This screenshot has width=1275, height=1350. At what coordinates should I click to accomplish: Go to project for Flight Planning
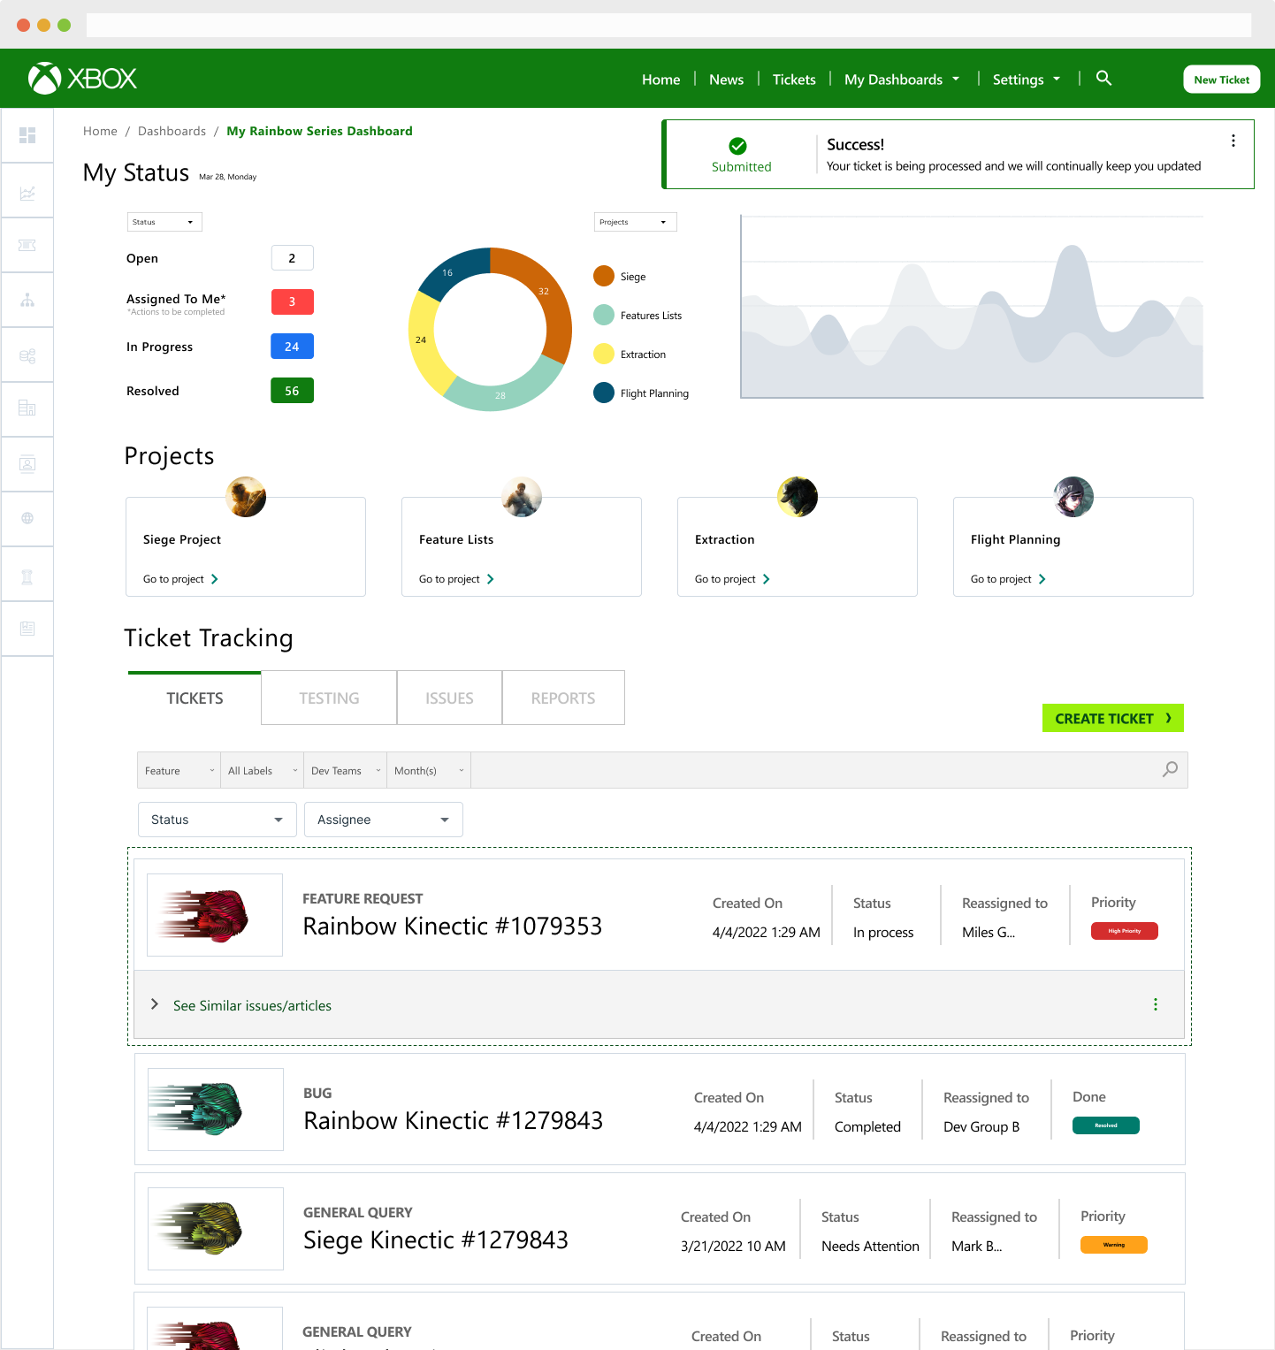1008,579
